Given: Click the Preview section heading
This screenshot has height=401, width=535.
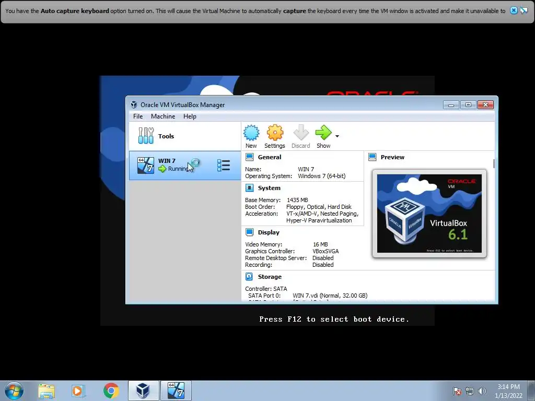Looking at the screenshot, I should coord(392,157).
